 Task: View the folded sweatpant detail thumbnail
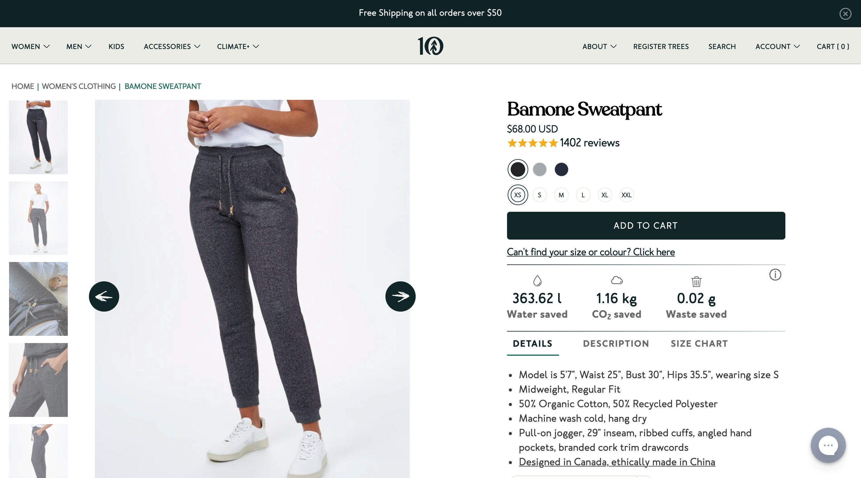38,299
